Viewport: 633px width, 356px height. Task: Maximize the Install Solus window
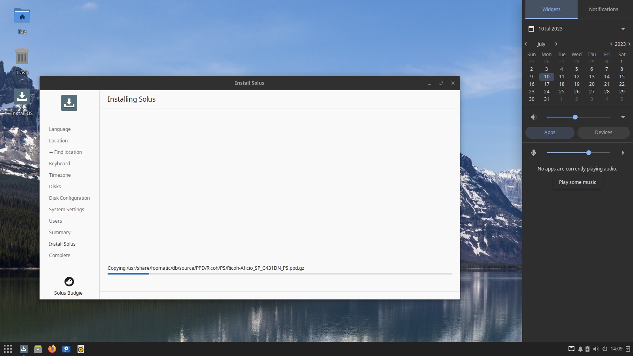pyautogui.click(x=441, y=83)
